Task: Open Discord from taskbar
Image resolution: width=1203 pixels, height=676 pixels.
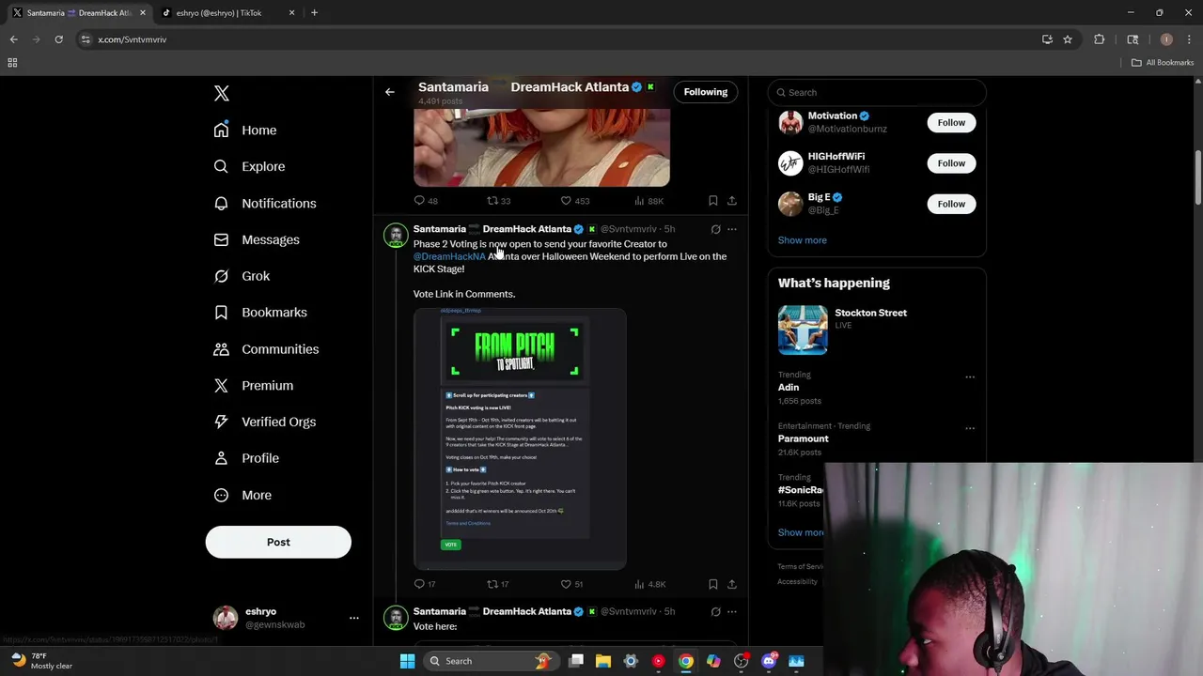Action: 769,661
